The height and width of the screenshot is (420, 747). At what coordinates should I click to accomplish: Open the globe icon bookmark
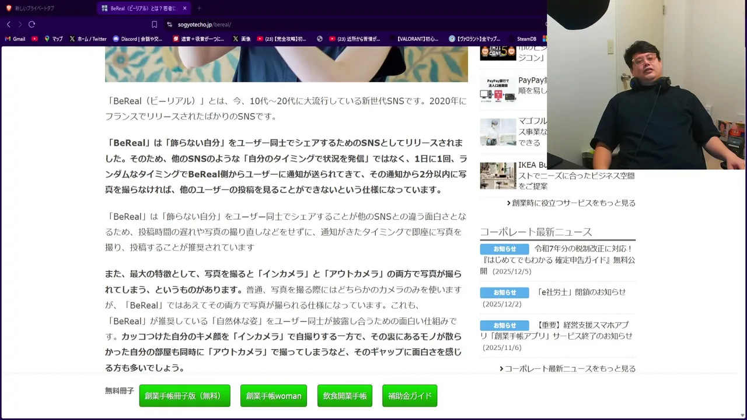(x=320, y=39)
